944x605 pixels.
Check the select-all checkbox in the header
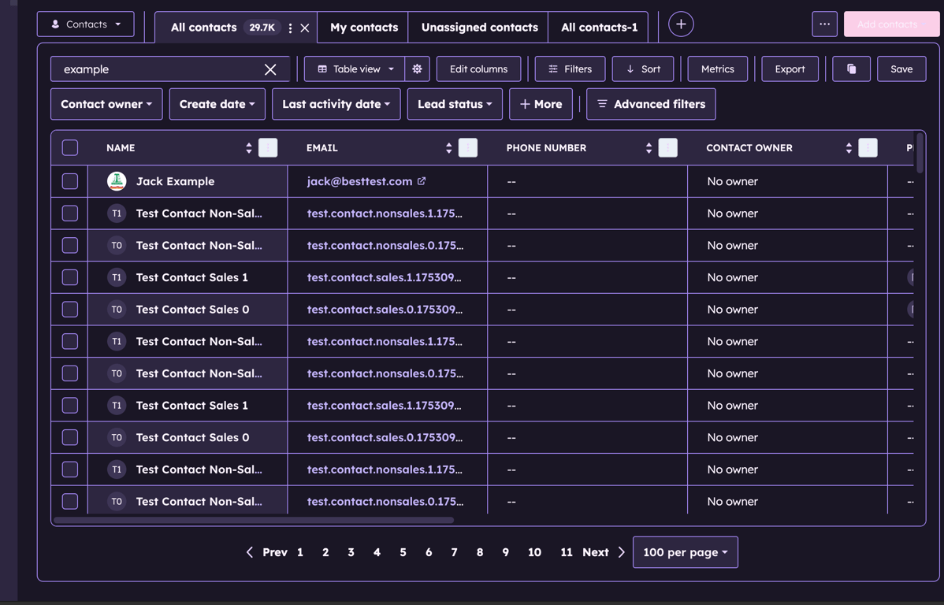click(x=69, y=147)
